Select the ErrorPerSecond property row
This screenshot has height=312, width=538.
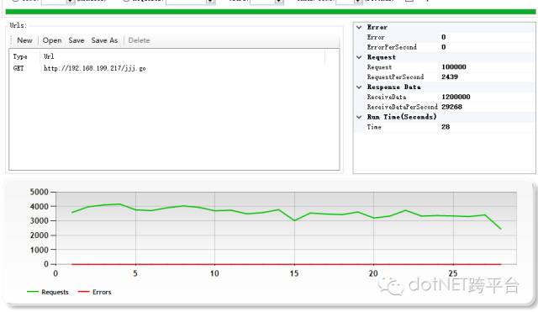point(444,47)
